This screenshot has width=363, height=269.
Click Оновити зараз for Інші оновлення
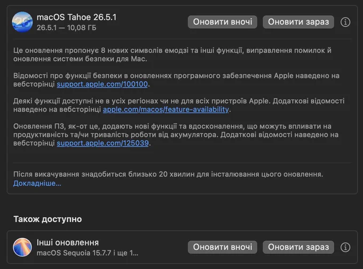point(298,247)
